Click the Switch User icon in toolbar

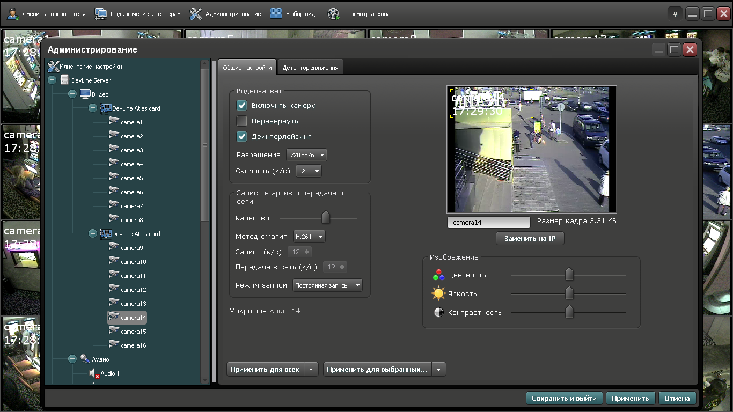pos(13,14)
